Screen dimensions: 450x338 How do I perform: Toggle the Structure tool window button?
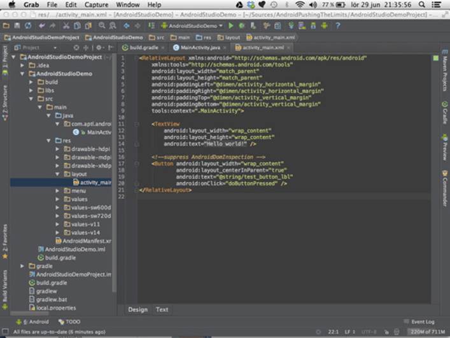coord(5,102)
